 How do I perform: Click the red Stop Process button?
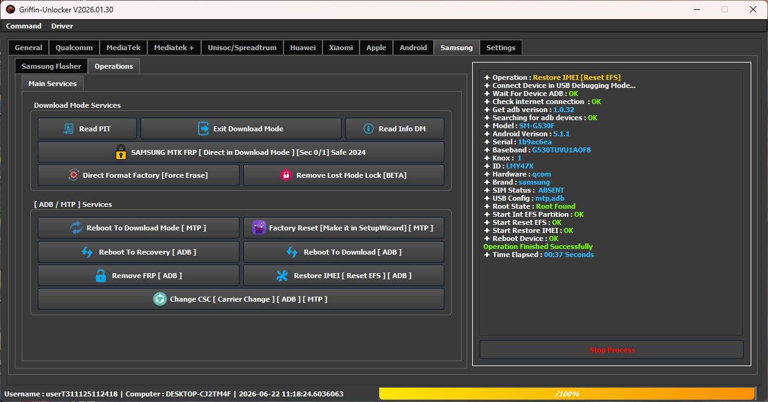pos(611,349)
